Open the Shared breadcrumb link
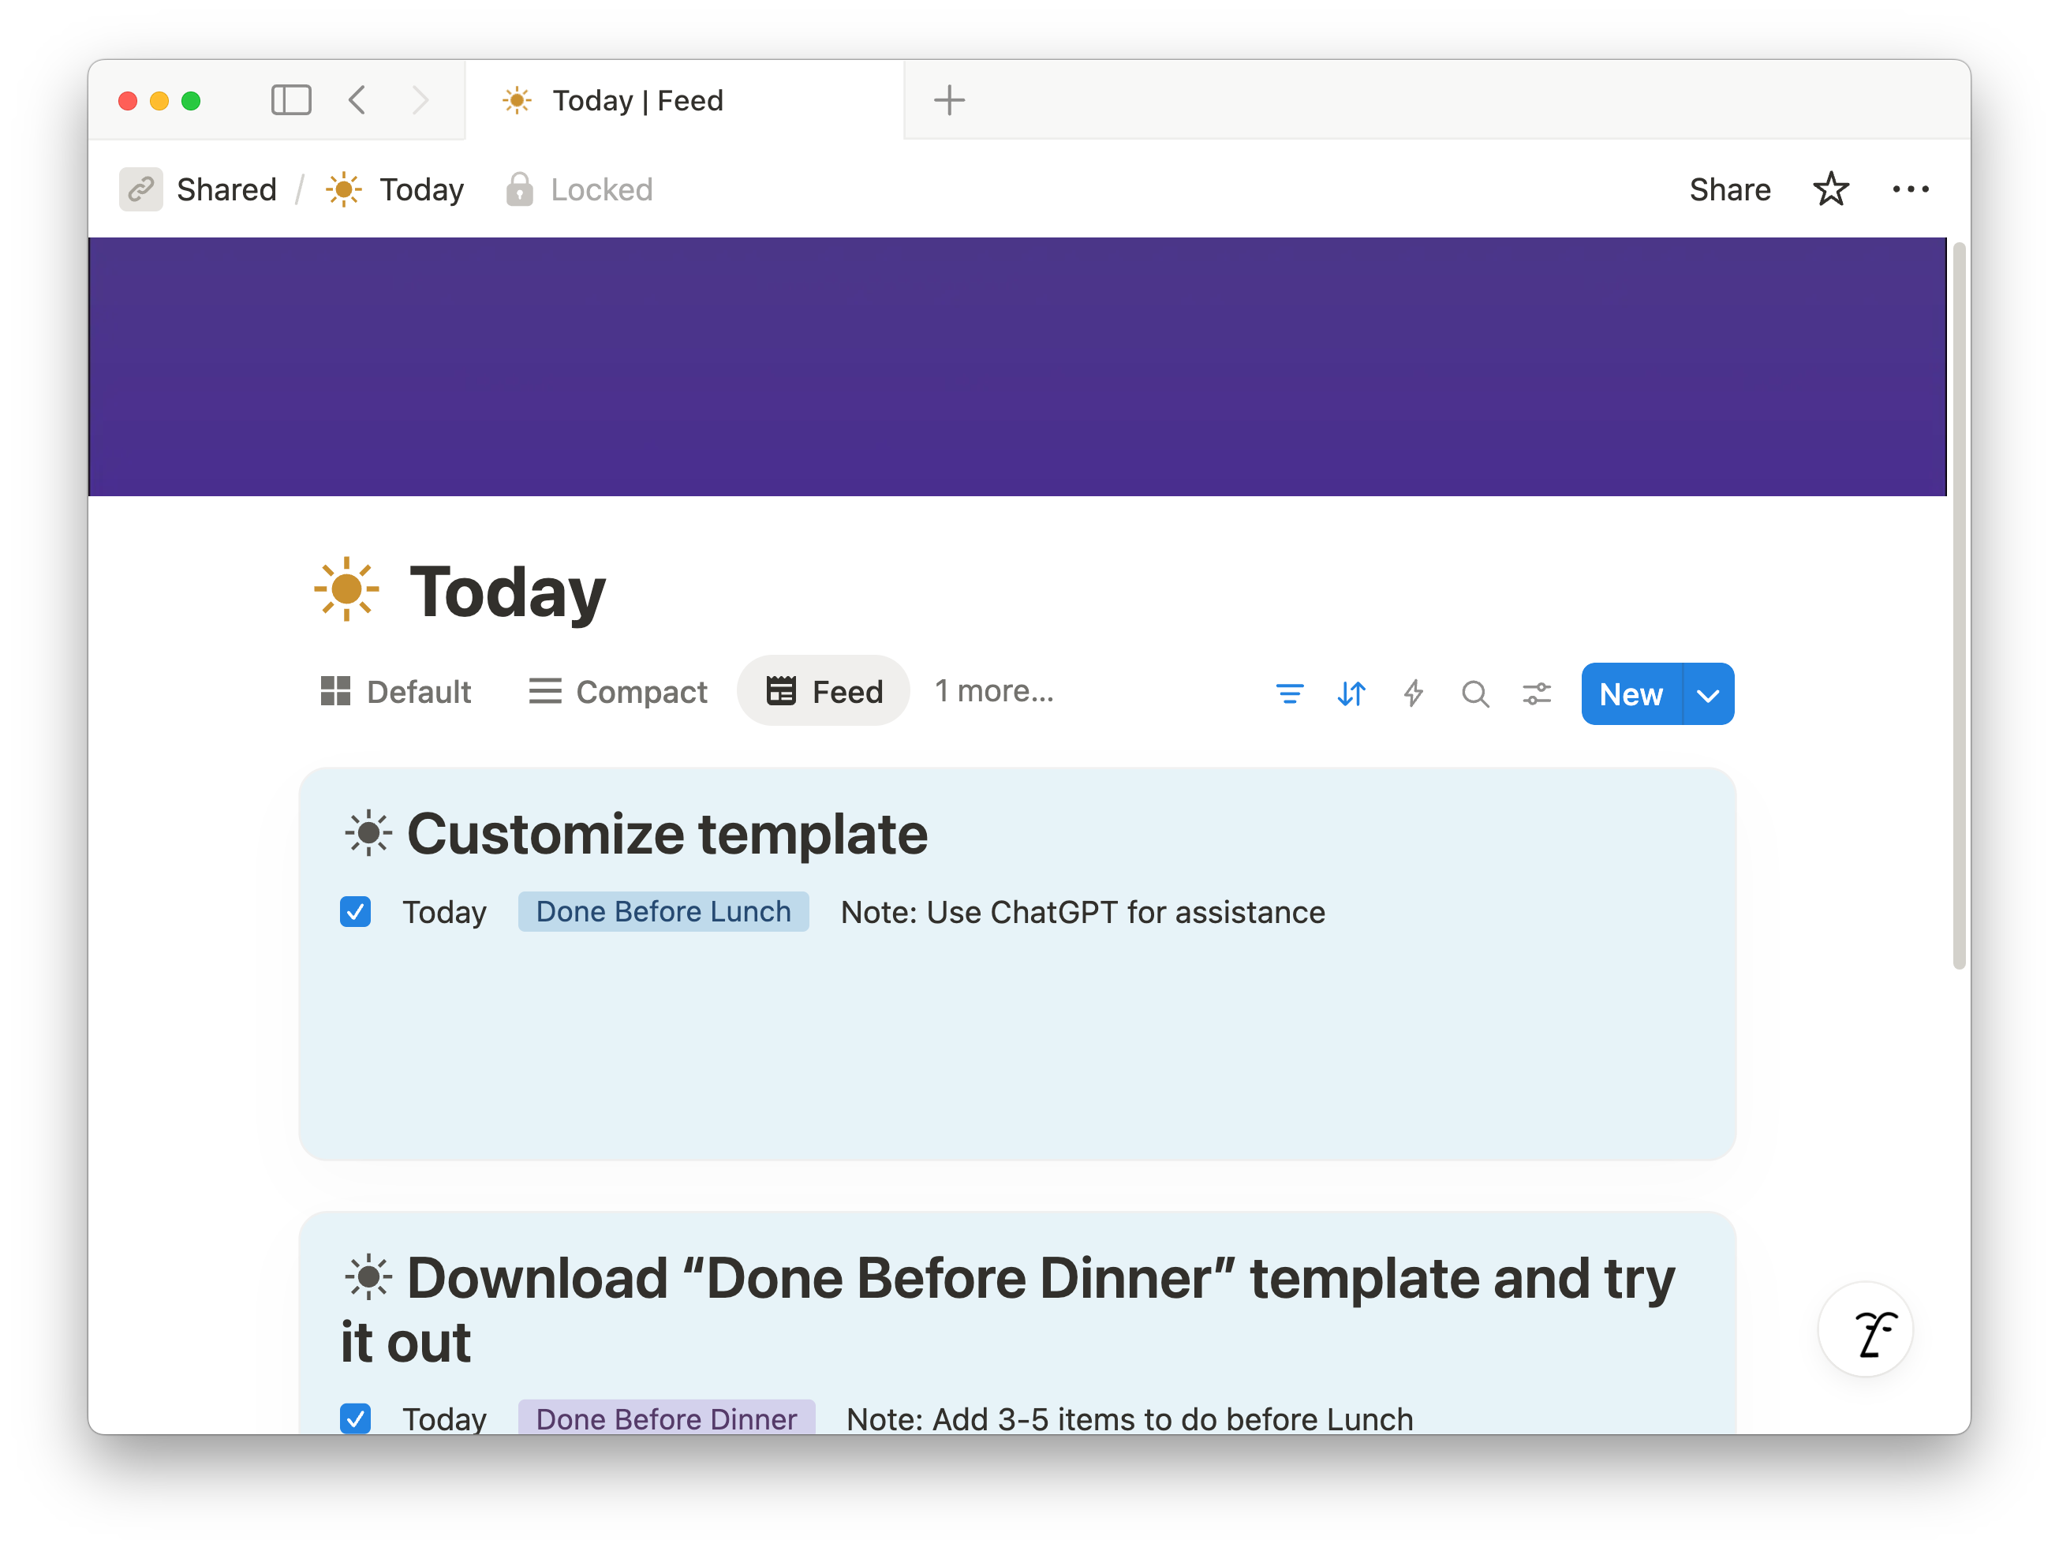2059x1551 pixels. pyautogui.click(x=226, y=189)
